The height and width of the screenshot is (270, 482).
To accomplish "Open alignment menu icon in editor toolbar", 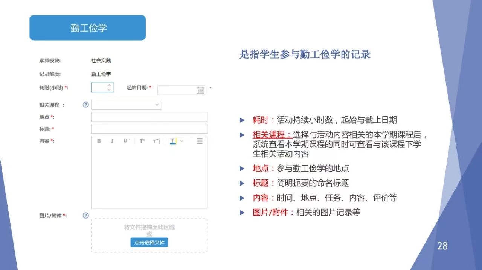I will coord(199,141).
